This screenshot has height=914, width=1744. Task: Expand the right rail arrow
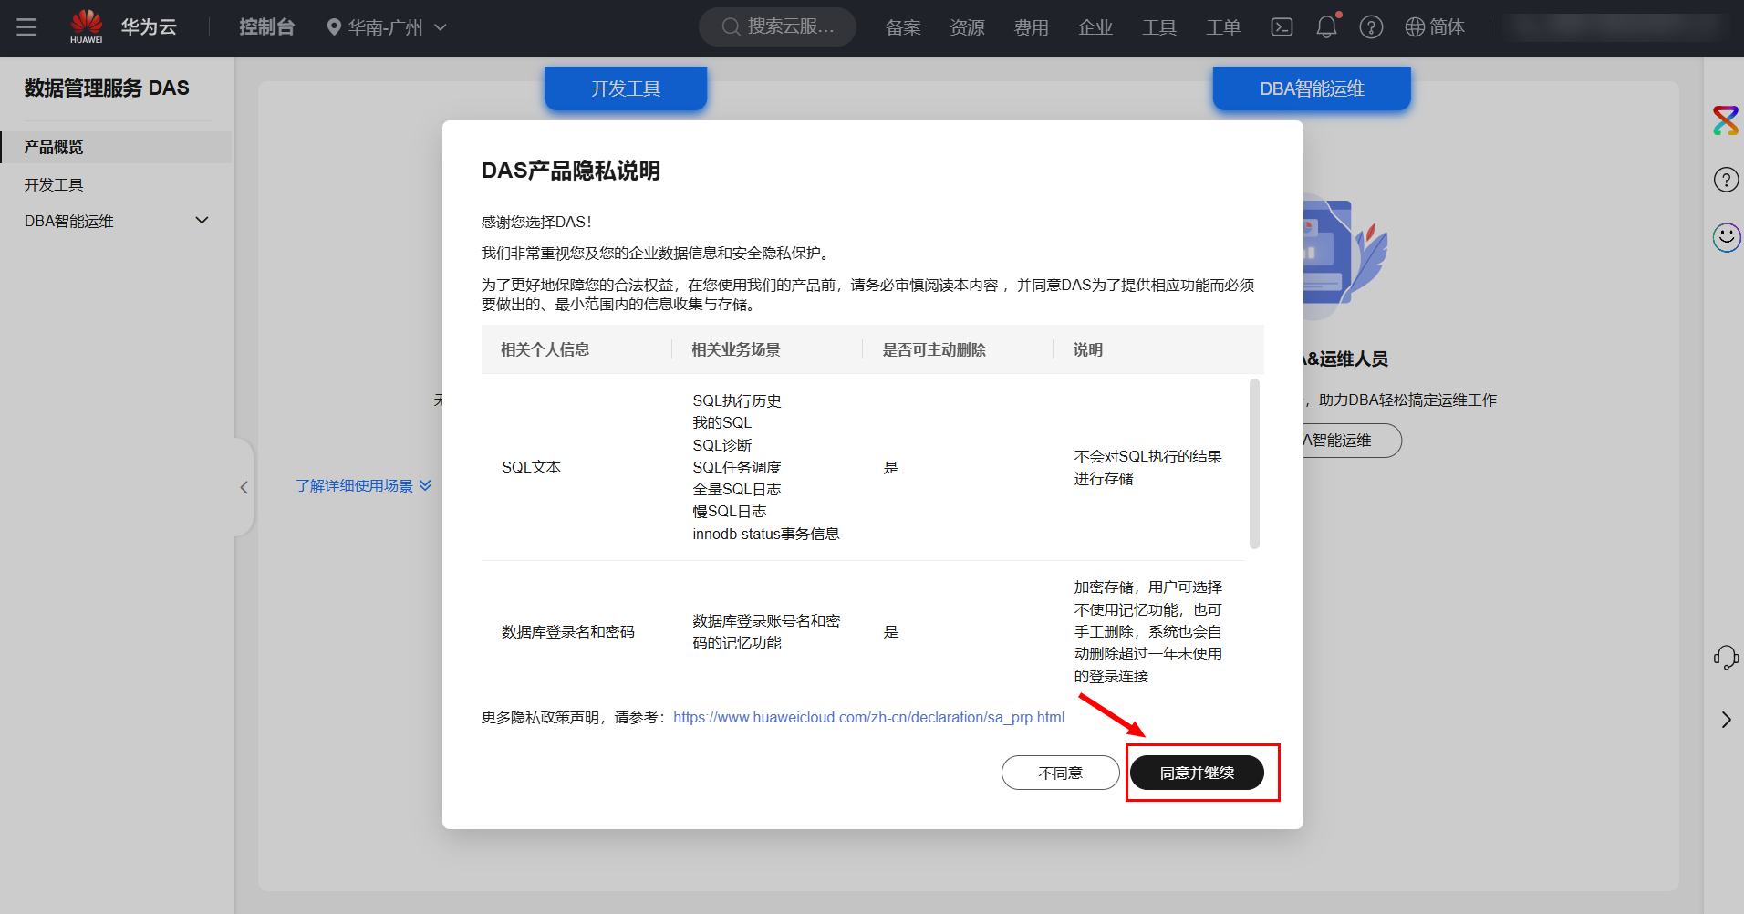tap(1726, 720)
